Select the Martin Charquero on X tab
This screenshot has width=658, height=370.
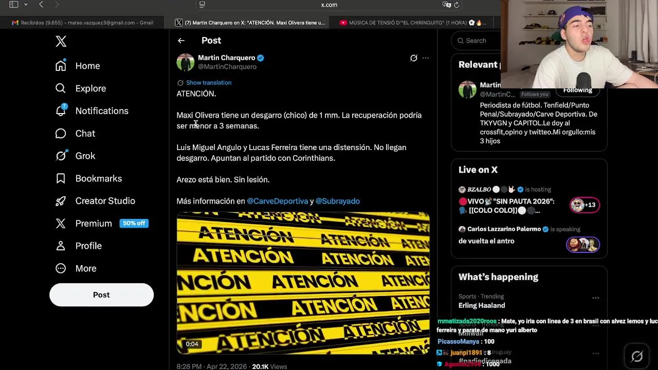[251, 23]
